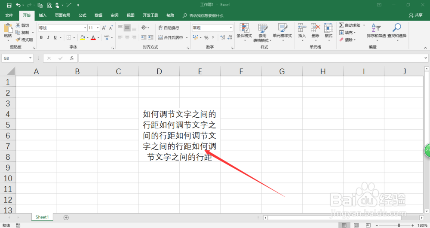The image size is (430, 228).
Task: Toggle 自动换行 wrap text
Action: pyautogui.click(x=169, y=27)
